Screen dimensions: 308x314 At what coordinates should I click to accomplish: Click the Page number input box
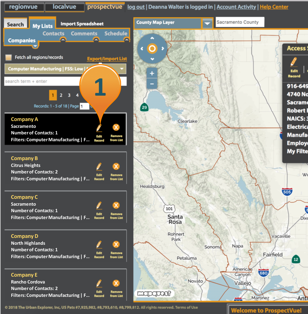coord(85,106)
